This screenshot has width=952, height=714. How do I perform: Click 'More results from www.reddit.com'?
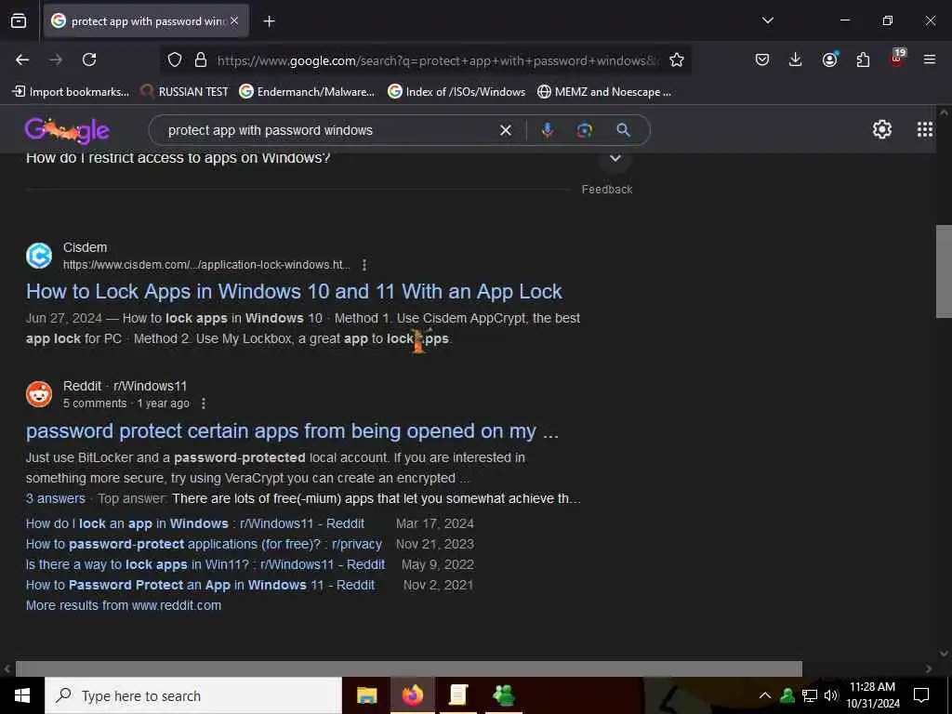pyautogui.click(x=124, y=605)
